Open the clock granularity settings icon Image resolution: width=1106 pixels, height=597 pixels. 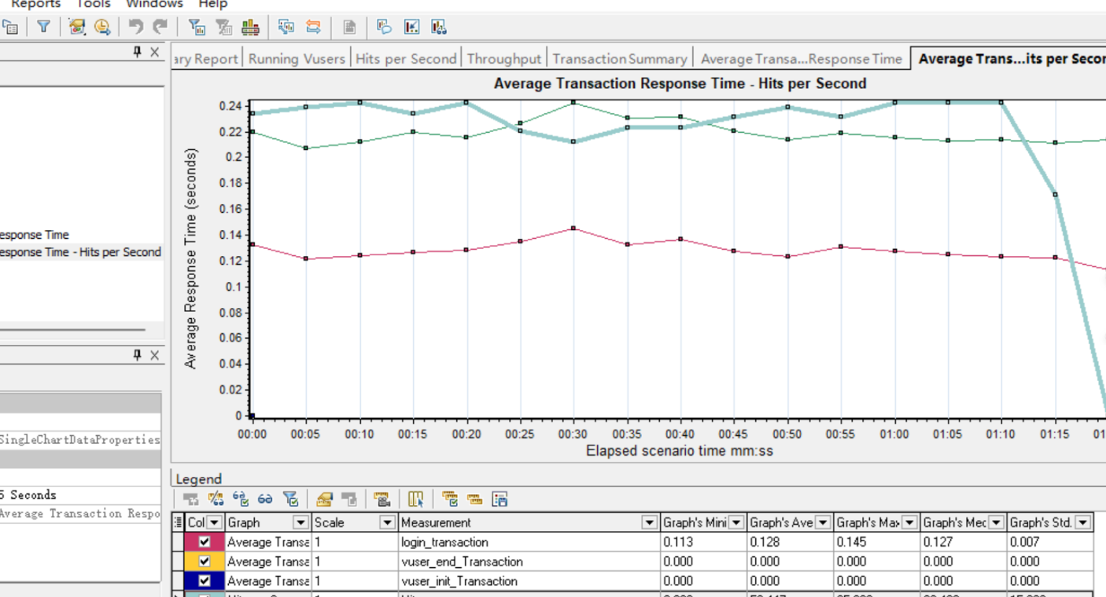tap(102, 27)
